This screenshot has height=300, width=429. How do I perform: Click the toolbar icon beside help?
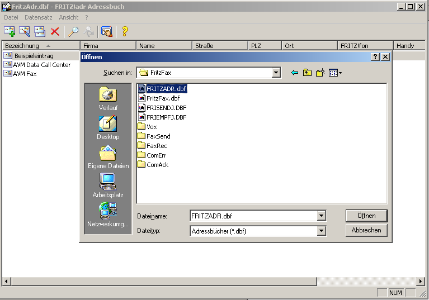[x=107, y=31]
